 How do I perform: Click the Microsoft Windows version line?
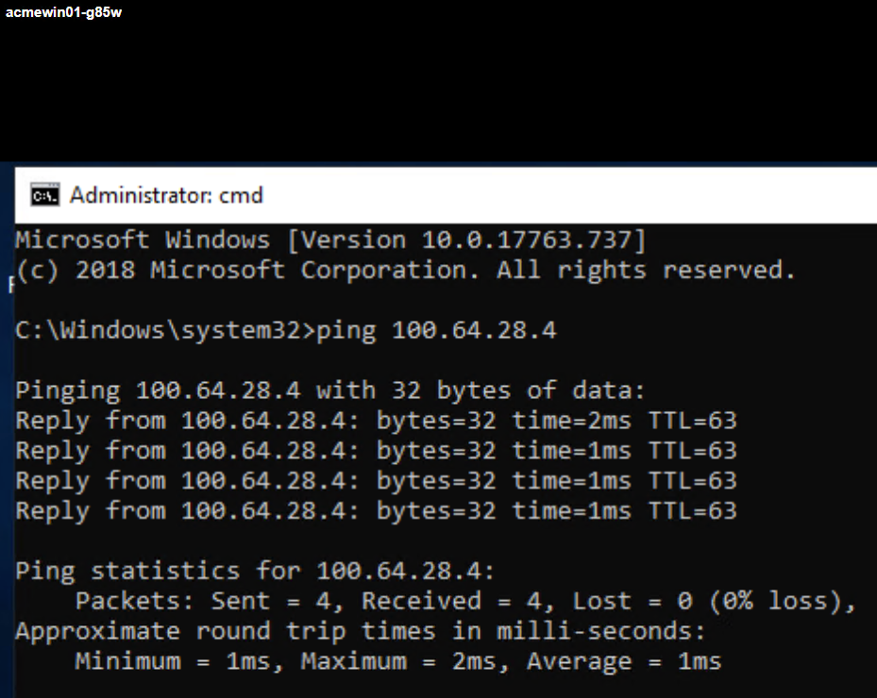click(330, 241)
